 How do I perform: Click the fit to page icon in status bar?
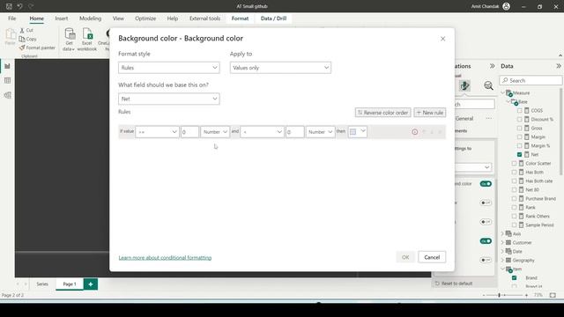pyautogui.click(x=553, y=295)
